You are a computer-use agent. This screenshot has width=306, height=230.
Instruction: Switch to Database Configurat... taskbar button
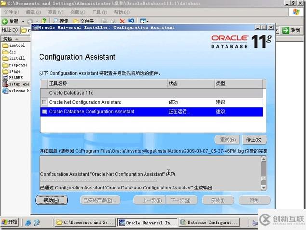tap(209, 223)
